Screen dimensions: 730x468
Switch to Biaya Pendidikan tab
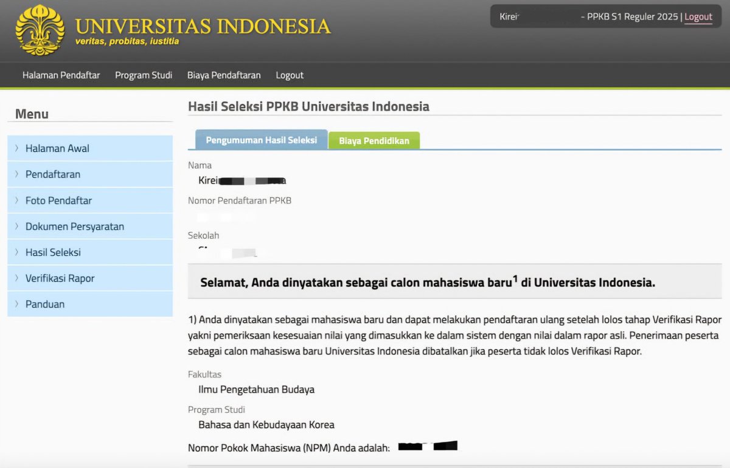(x=374, y=141)
